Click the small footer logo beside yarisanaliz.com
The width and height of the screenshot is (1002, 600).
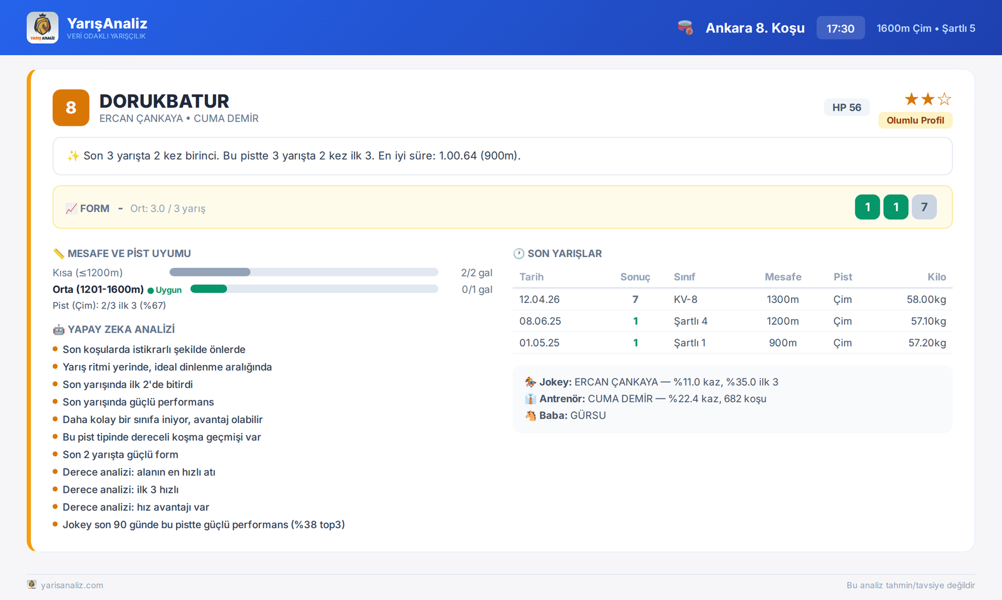pos(32,584)
